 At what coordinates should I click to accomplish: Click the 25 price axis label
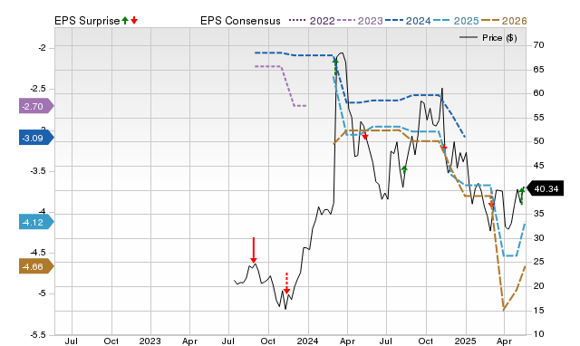[538, 262]
